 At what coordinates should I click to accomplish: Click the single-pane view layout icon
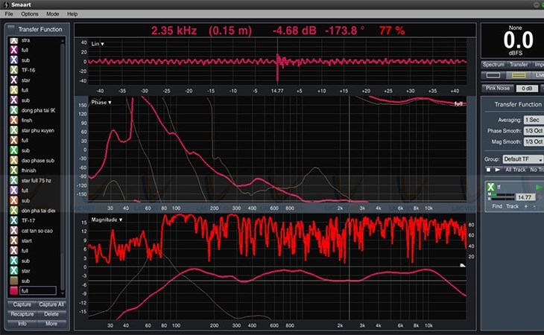(x=493, y=75)
